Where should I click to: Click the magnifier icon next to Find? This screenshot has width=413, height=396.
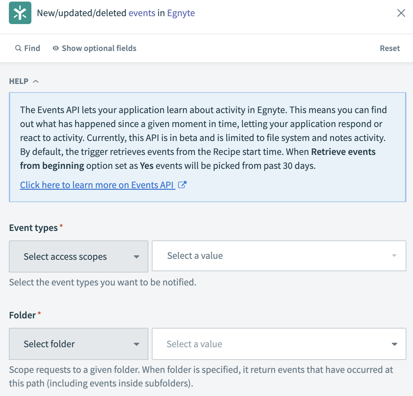[x=18, y=48]
